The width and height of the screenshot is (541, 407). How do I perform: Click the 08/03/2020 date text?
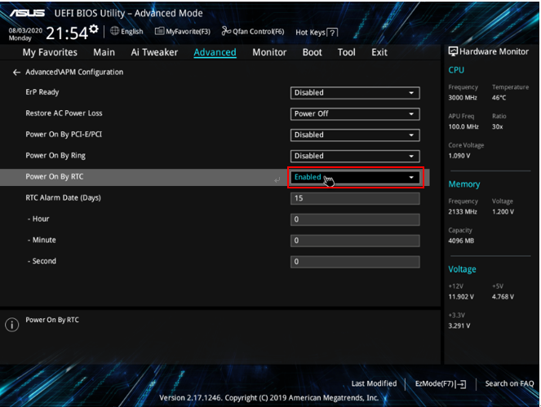click(25, 30)
